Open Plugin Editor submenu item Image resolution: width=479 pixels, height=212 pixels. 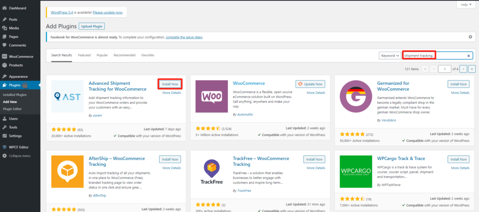12,109
